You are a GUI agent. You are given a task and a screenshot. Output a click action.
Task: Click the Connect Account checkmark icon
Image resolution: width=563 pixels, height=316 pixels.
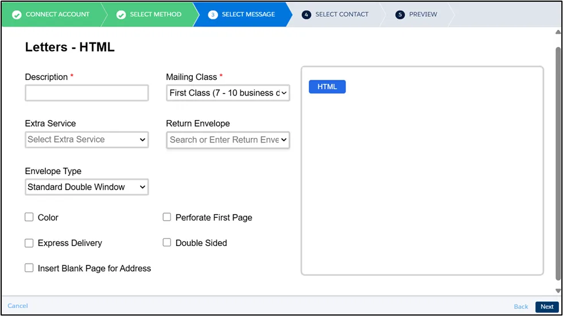[17, 14]
